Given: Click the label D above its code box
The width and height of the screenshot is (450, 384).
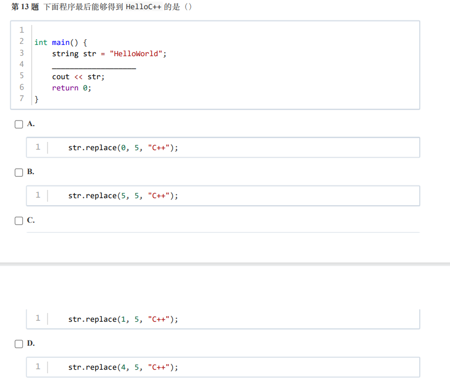Looking at the screenshot, I should point(30,343).
